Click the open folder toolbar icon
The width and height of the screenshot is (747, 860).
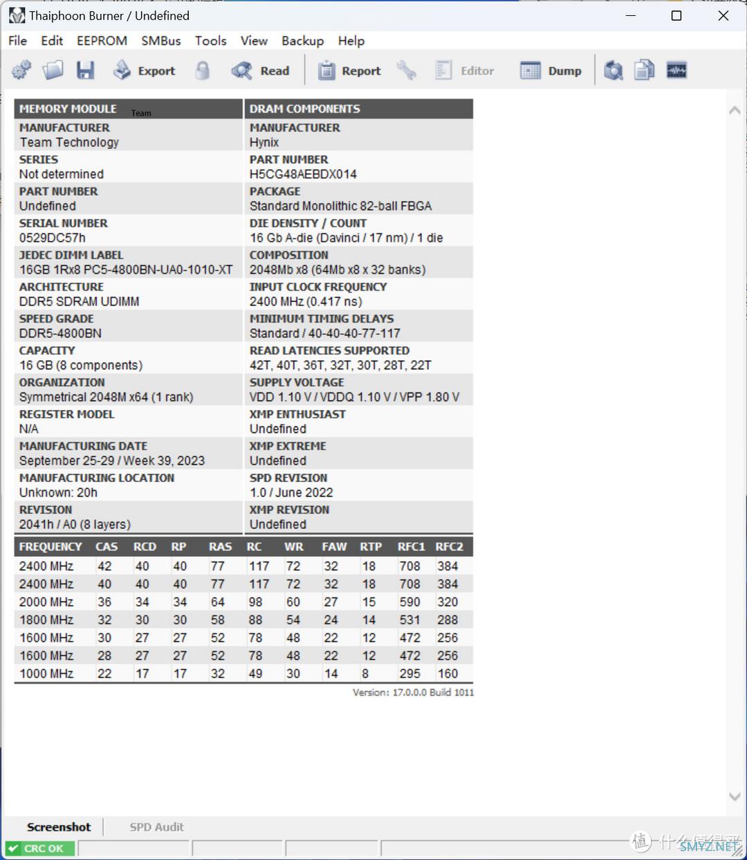pyautogui.click(x=53, y=70)
